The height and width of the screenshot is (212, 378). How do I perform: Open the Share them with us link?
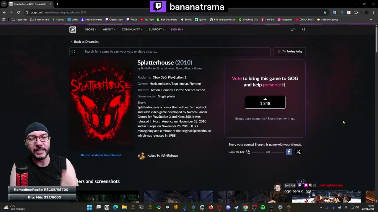pyautogui.click(x=281, y=119)
